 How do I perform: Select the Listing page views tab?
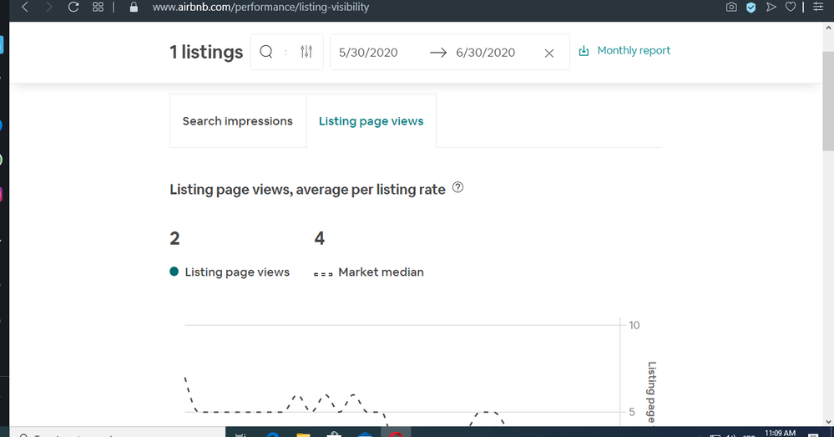click(x=371, y=121)
